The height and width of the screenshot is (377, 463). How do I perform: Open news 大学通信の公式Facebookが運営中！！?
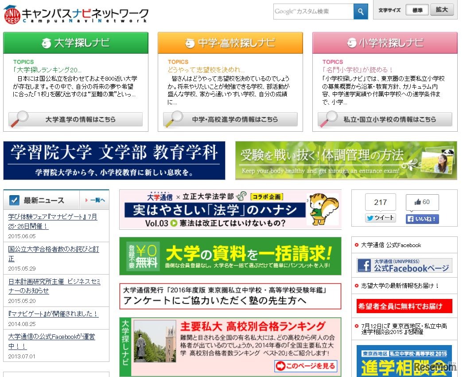52,341
